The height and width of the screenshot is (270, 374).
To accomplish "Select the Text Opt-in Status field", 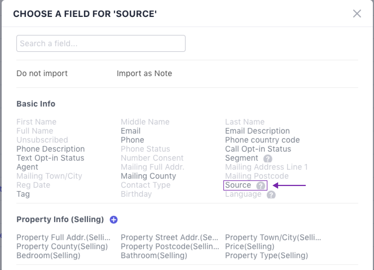I will pos(50,158).
